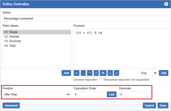Select V2: Married field value
Viewport: 171px width, 111px height.
click(x=37, y=37)
